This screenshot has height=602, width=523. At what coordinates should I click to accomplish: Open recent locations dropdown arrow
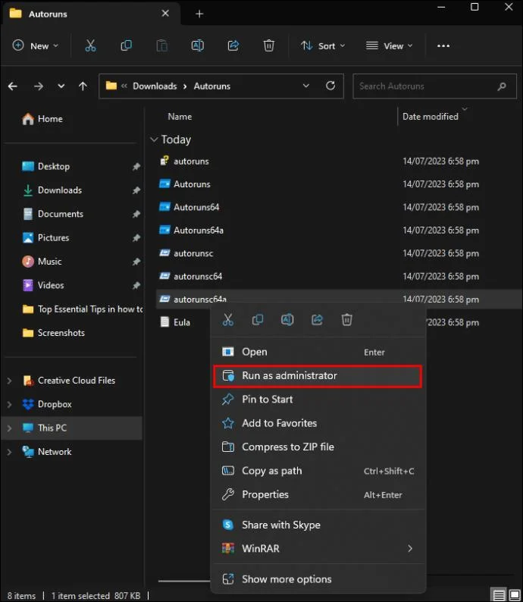(x=61, y=86)
